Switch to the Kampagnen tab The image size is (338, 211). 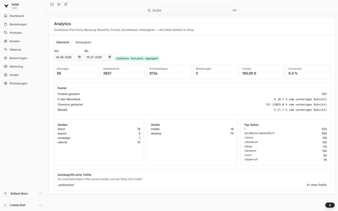click(83, 42)
